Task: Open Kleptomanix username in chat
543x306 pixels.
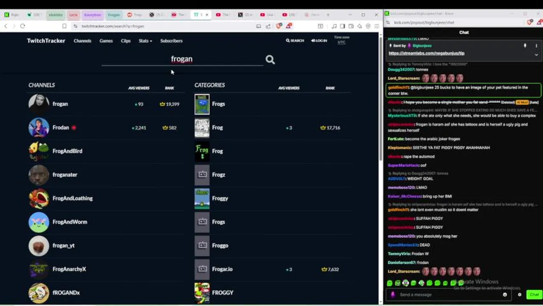Action: (x=399, y=147)
